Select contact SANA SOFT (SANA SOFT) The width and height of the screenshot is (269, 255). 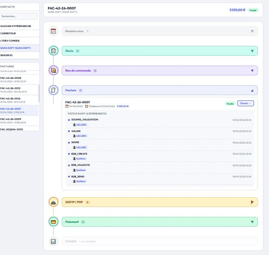(20, 48)
